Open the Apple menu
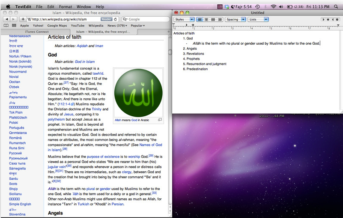 pyautogui.click(x=8, y=6)
